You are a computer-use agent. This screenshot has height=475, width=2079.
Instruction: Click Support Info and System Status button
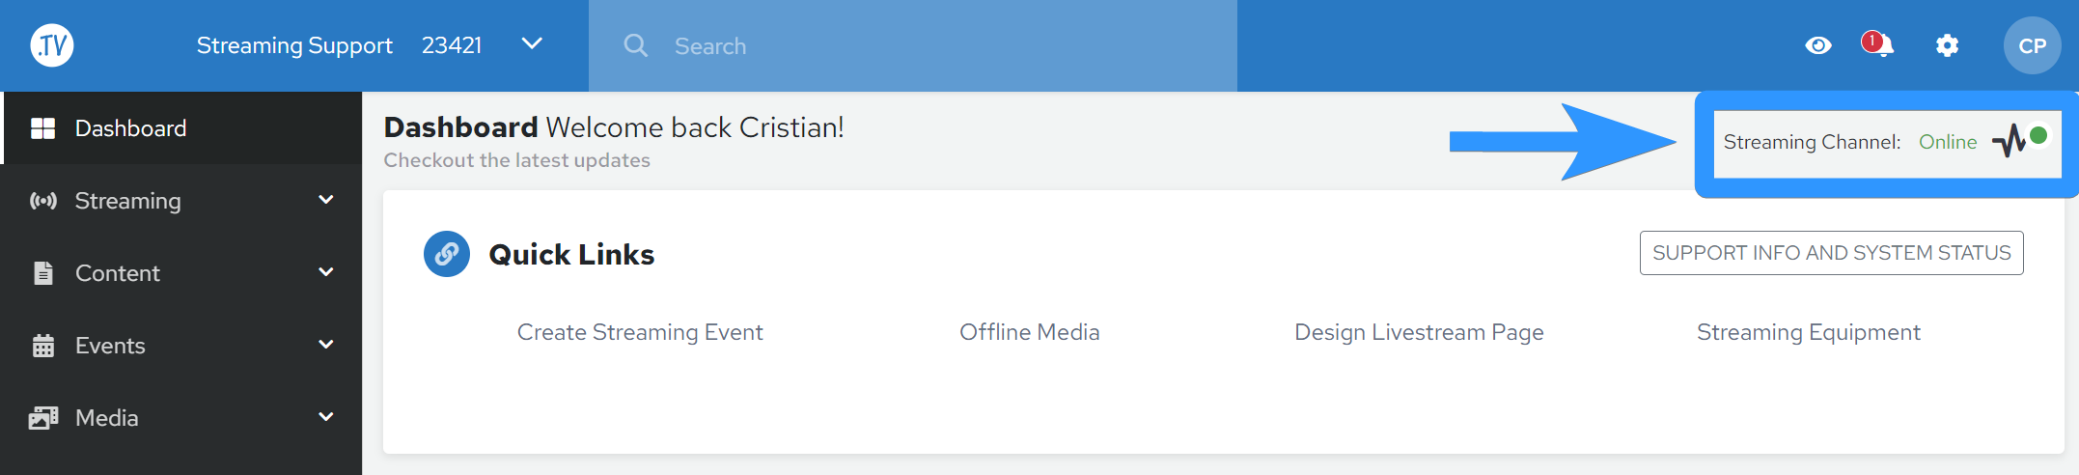(1831, 253)
